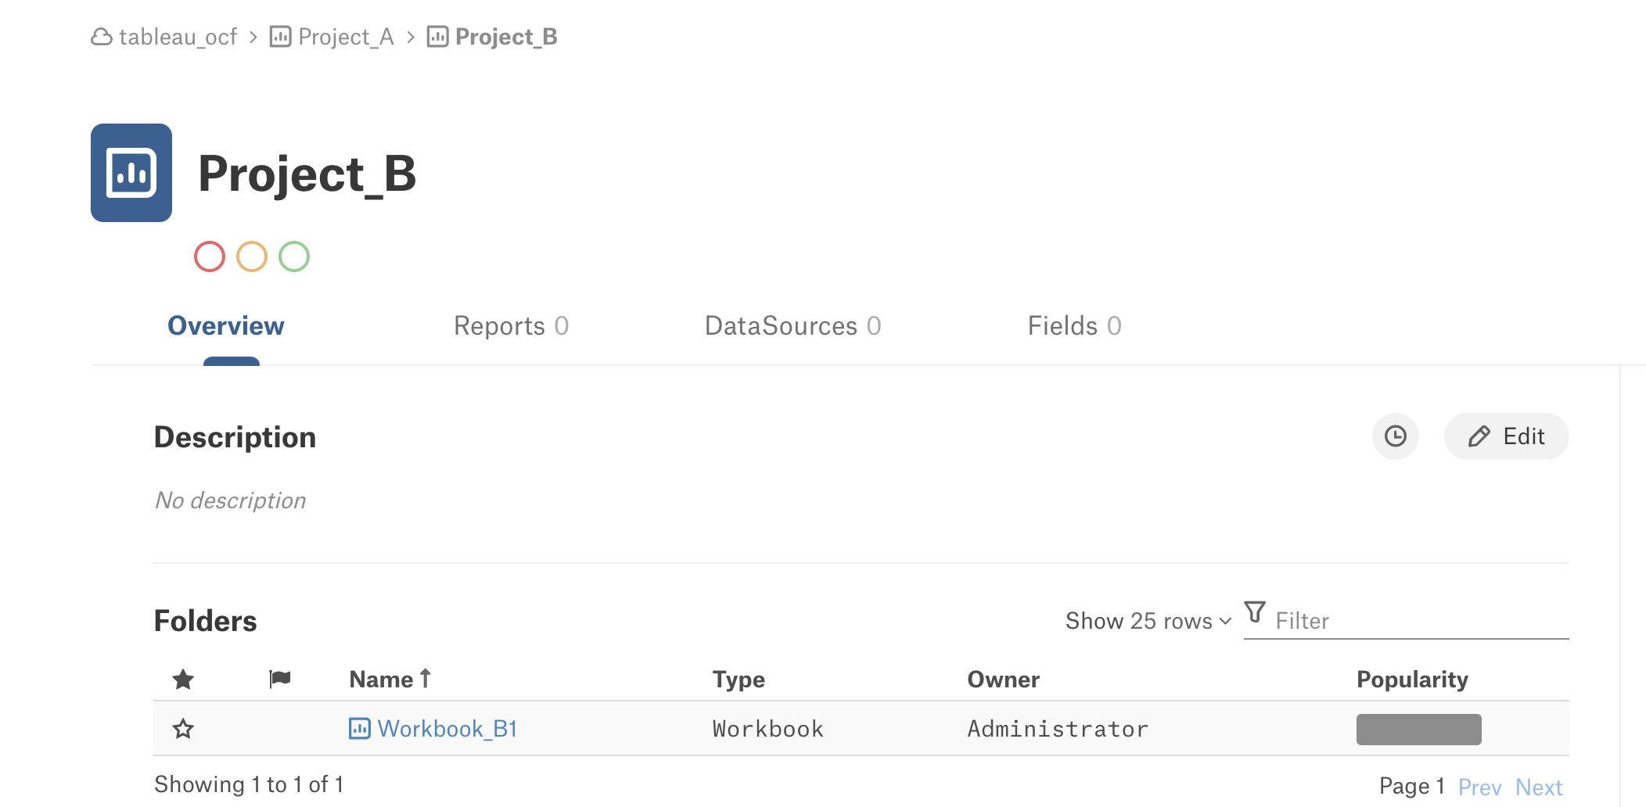Screen dimensions: 1646x807
Task: Select the green trust flag circle
Action: pyautogui.click(x=294, y=256)
